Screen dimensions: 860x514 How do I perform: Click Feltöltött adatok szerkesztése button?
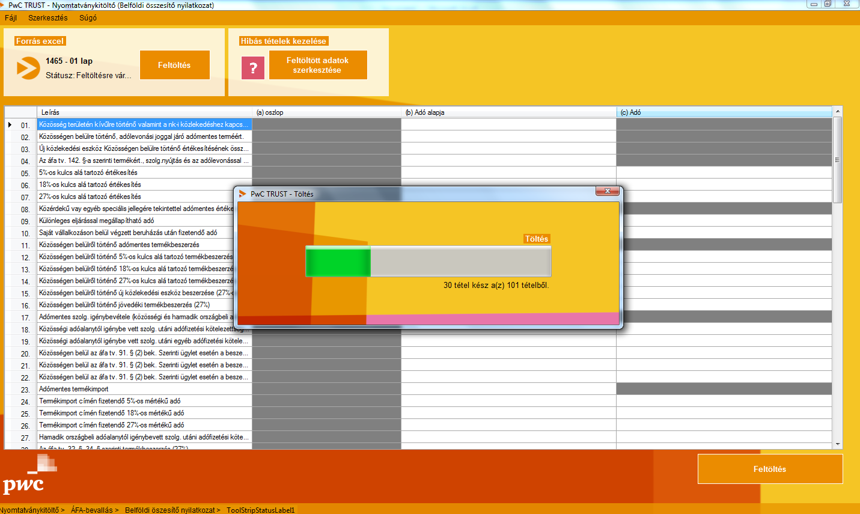(x=318, y=65)
